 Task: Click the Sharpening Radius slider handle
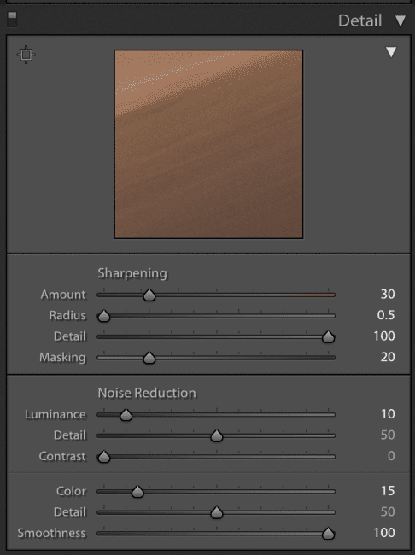point(104,316)
